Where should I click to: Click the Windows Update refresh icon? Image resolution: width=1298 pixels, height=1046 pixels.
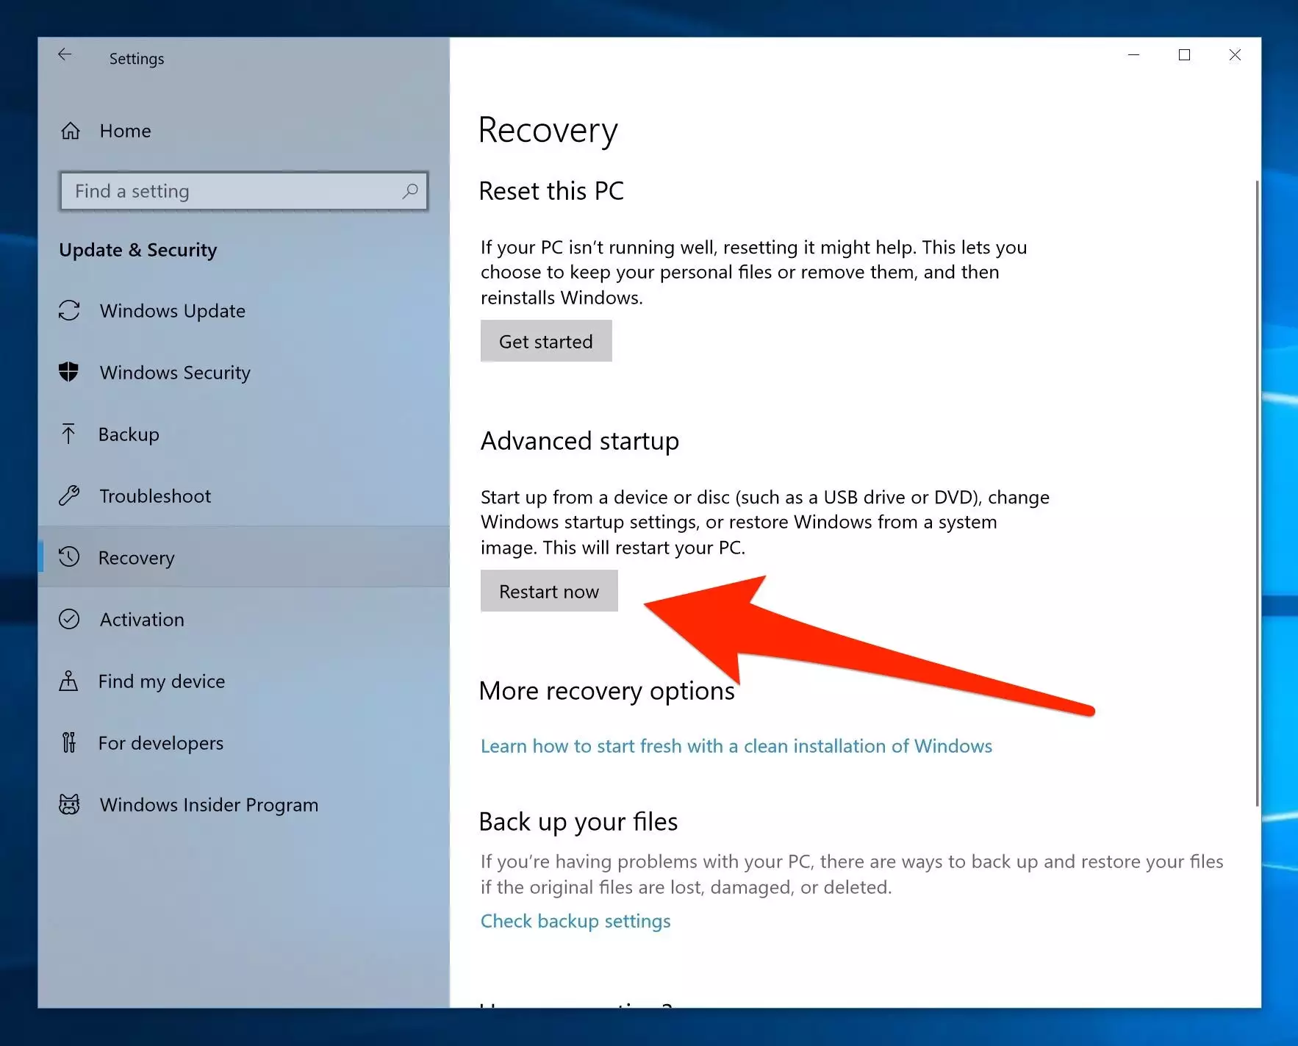tap(69, 311)
